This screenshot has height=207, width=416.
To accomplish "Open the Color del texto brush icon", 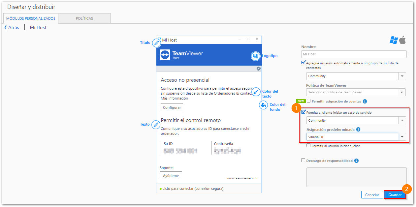I will 256,92.
